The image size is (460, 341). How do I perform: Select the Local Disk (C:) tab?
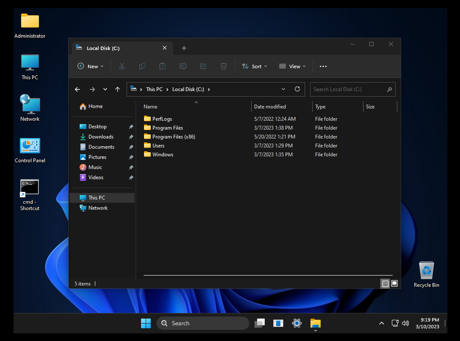click(x=123, y=48)
